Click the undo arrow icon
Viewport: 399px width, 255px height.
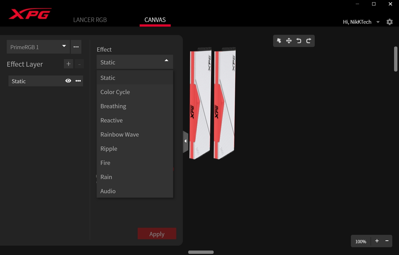click(x=299, y=41)
